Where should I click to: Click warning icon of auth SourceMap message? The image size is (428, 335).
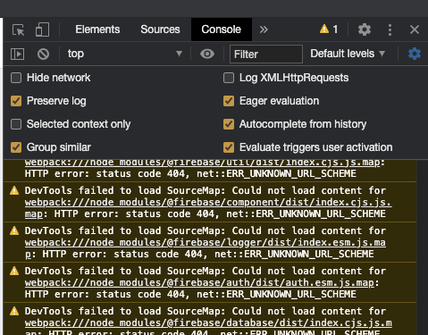[14, 271]
